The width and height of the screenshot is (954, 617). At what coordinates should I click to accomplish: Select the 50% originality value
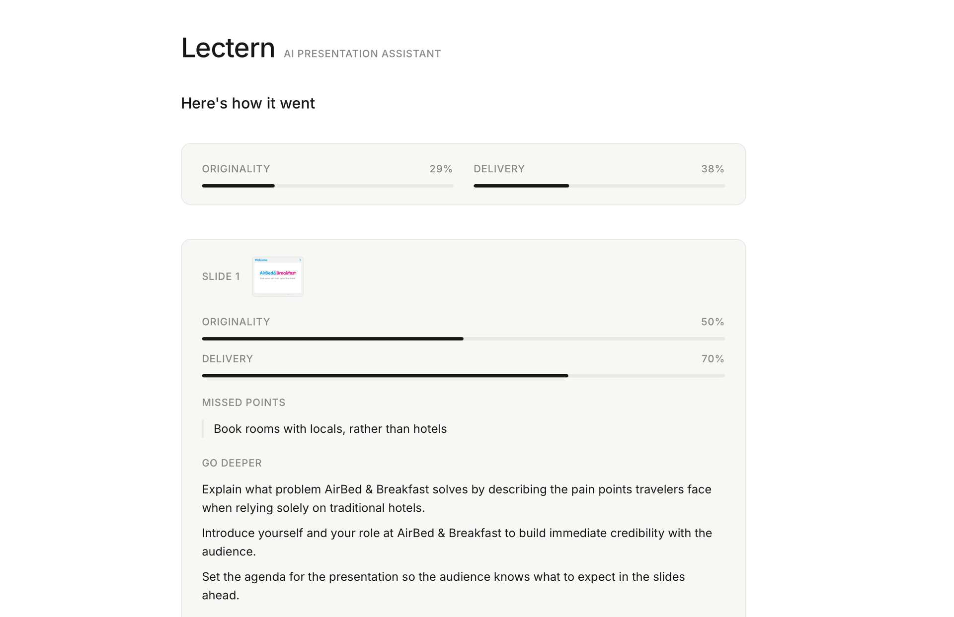coord(713,322)
